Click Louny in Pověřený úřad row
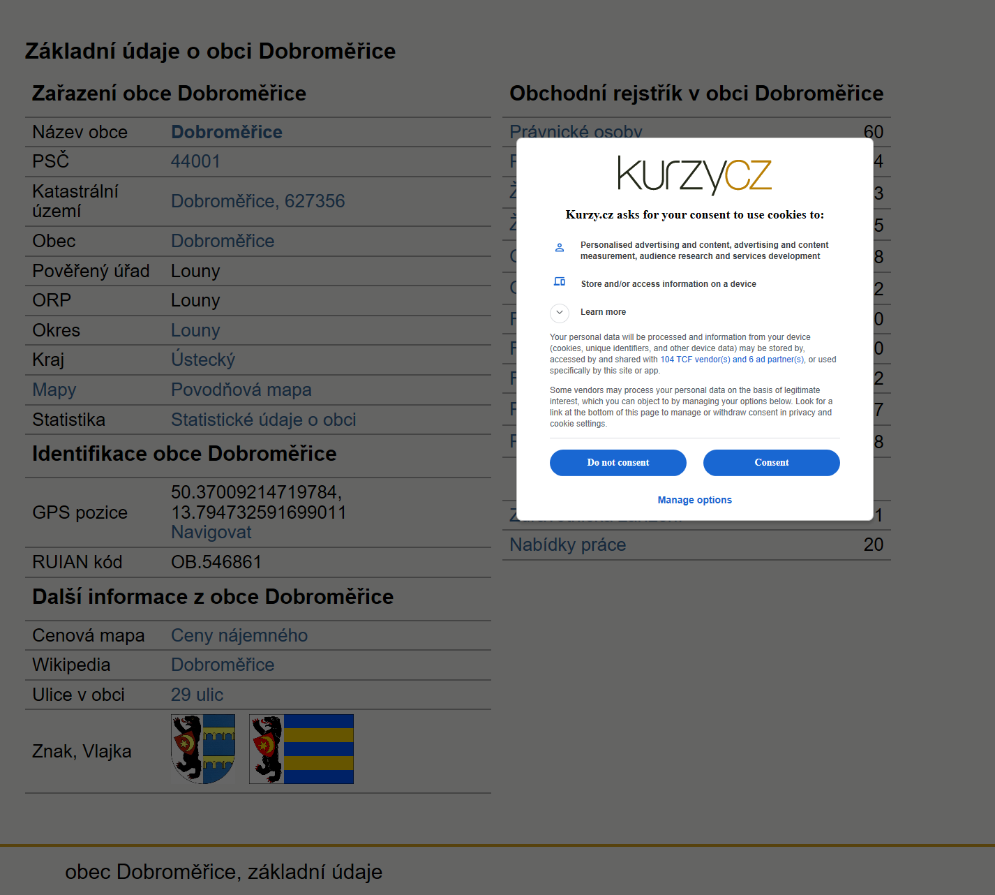Screen dimensions: 995x895 coord(195,271)
